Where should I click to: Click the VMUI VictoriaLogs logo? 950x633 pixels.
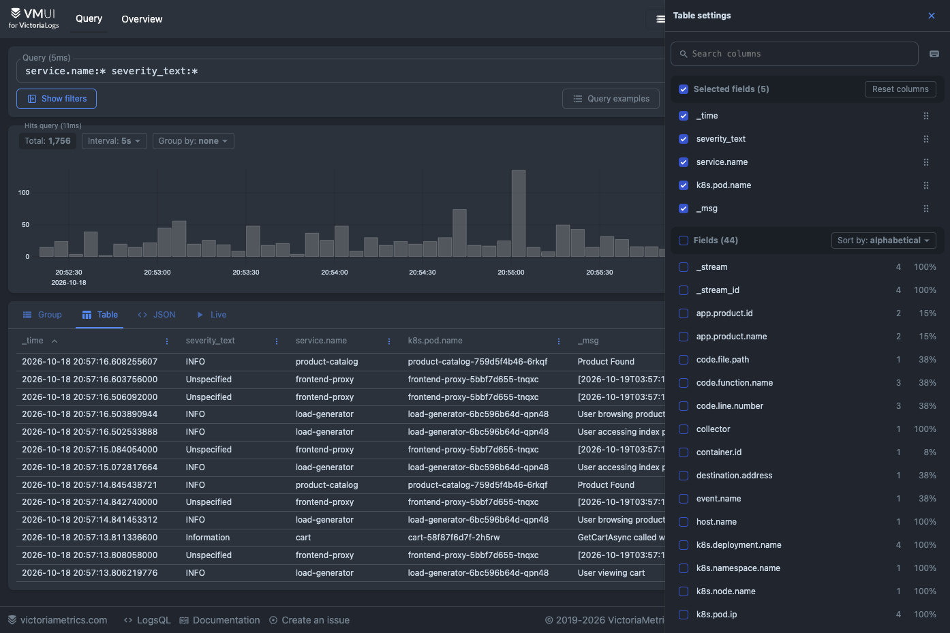pos(34,18)
